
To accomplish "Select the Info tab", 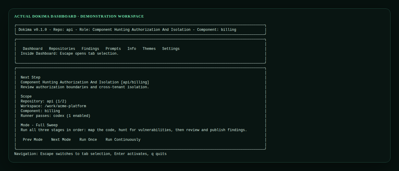I will [x=132, y=49].
